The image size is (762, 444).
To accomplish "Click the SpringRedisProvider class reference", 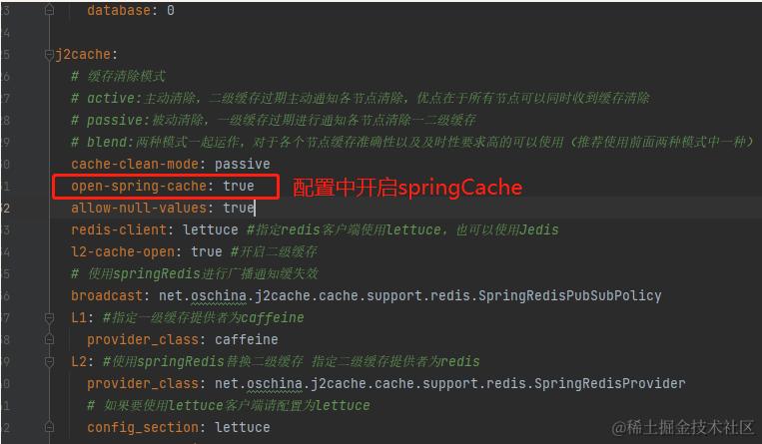I will pos(610,384).
